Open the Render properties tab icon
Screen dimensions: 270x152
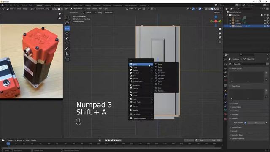coord(225,65)
